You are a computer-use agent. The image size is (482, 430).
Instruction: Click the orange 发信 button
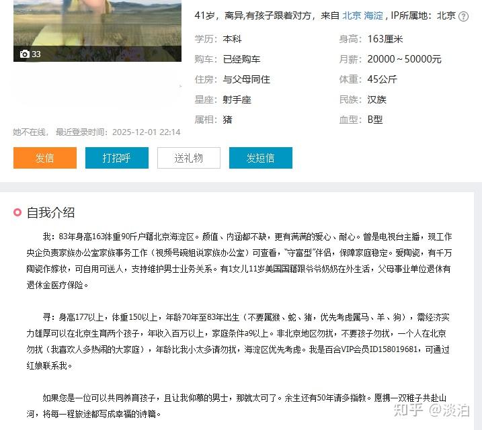point(45,158)
